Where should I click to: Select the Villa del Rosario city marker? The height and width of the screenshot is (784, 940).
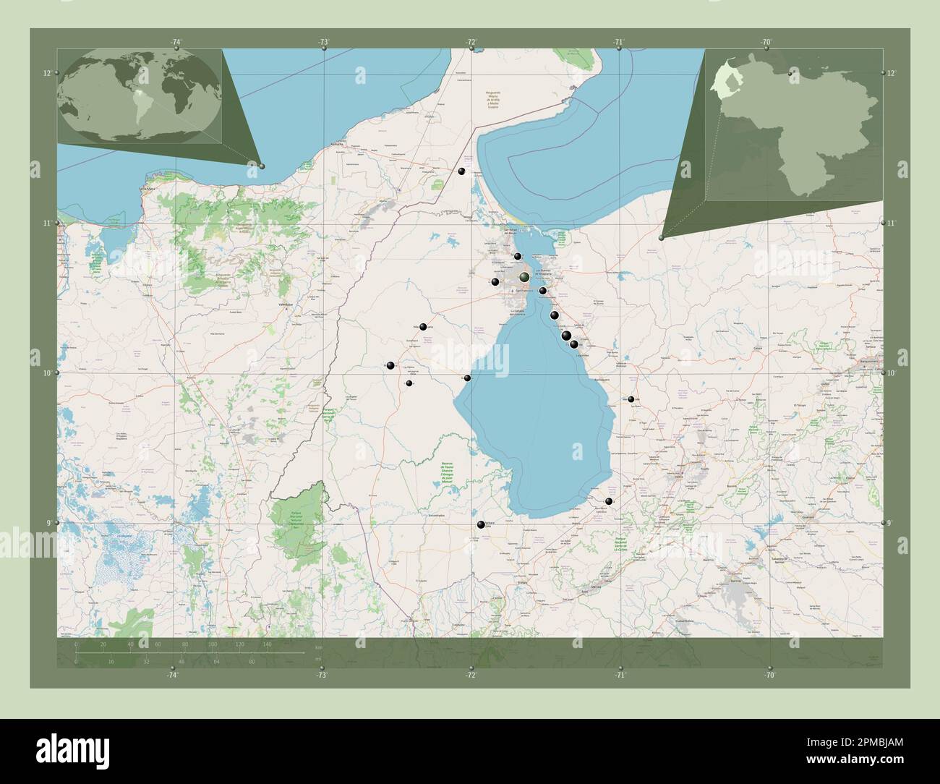423,327
